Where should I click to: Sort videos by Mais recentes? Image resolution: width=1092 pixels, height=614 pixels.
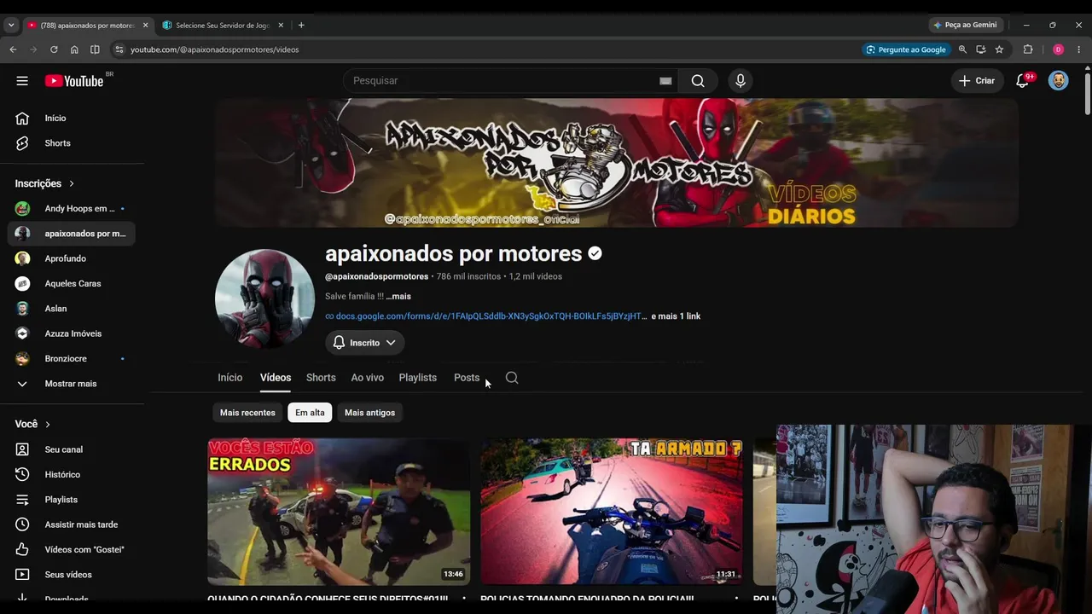[247, 413]
